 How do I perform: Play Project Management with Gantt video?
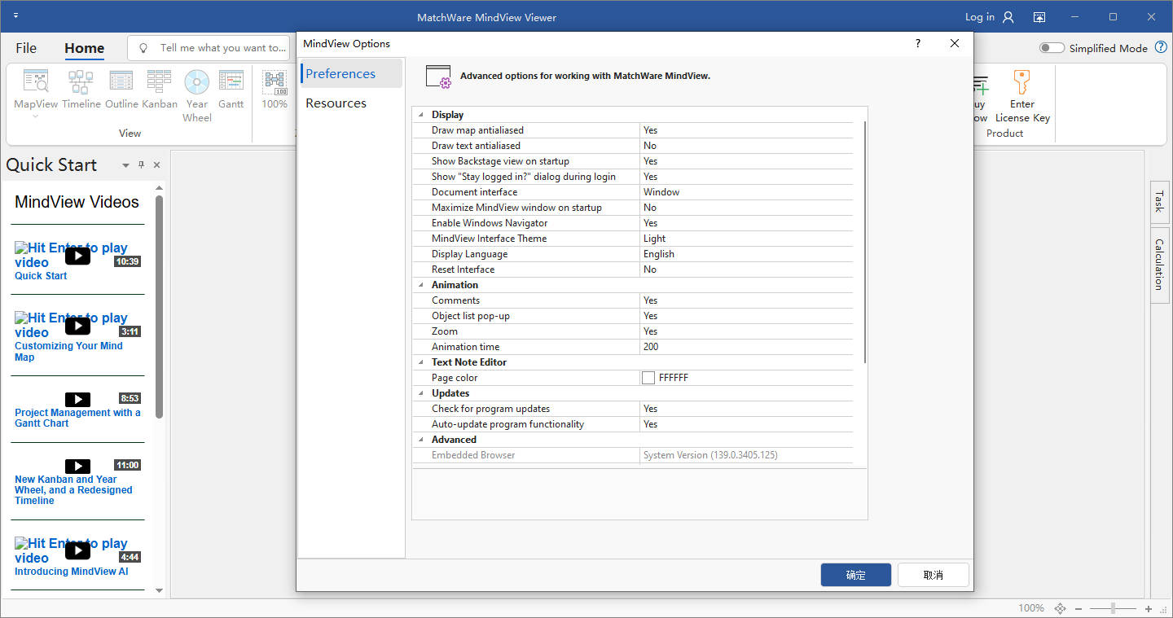coord(77,399)
